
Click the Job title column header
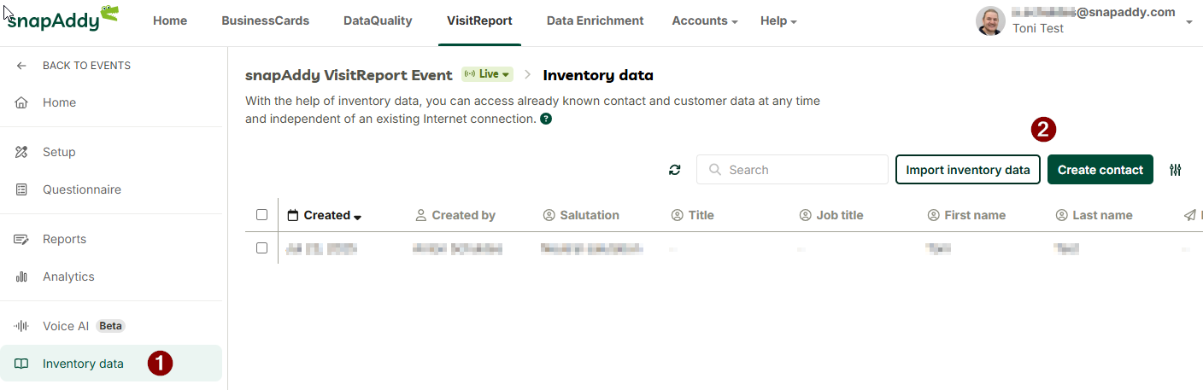[831, 215]
